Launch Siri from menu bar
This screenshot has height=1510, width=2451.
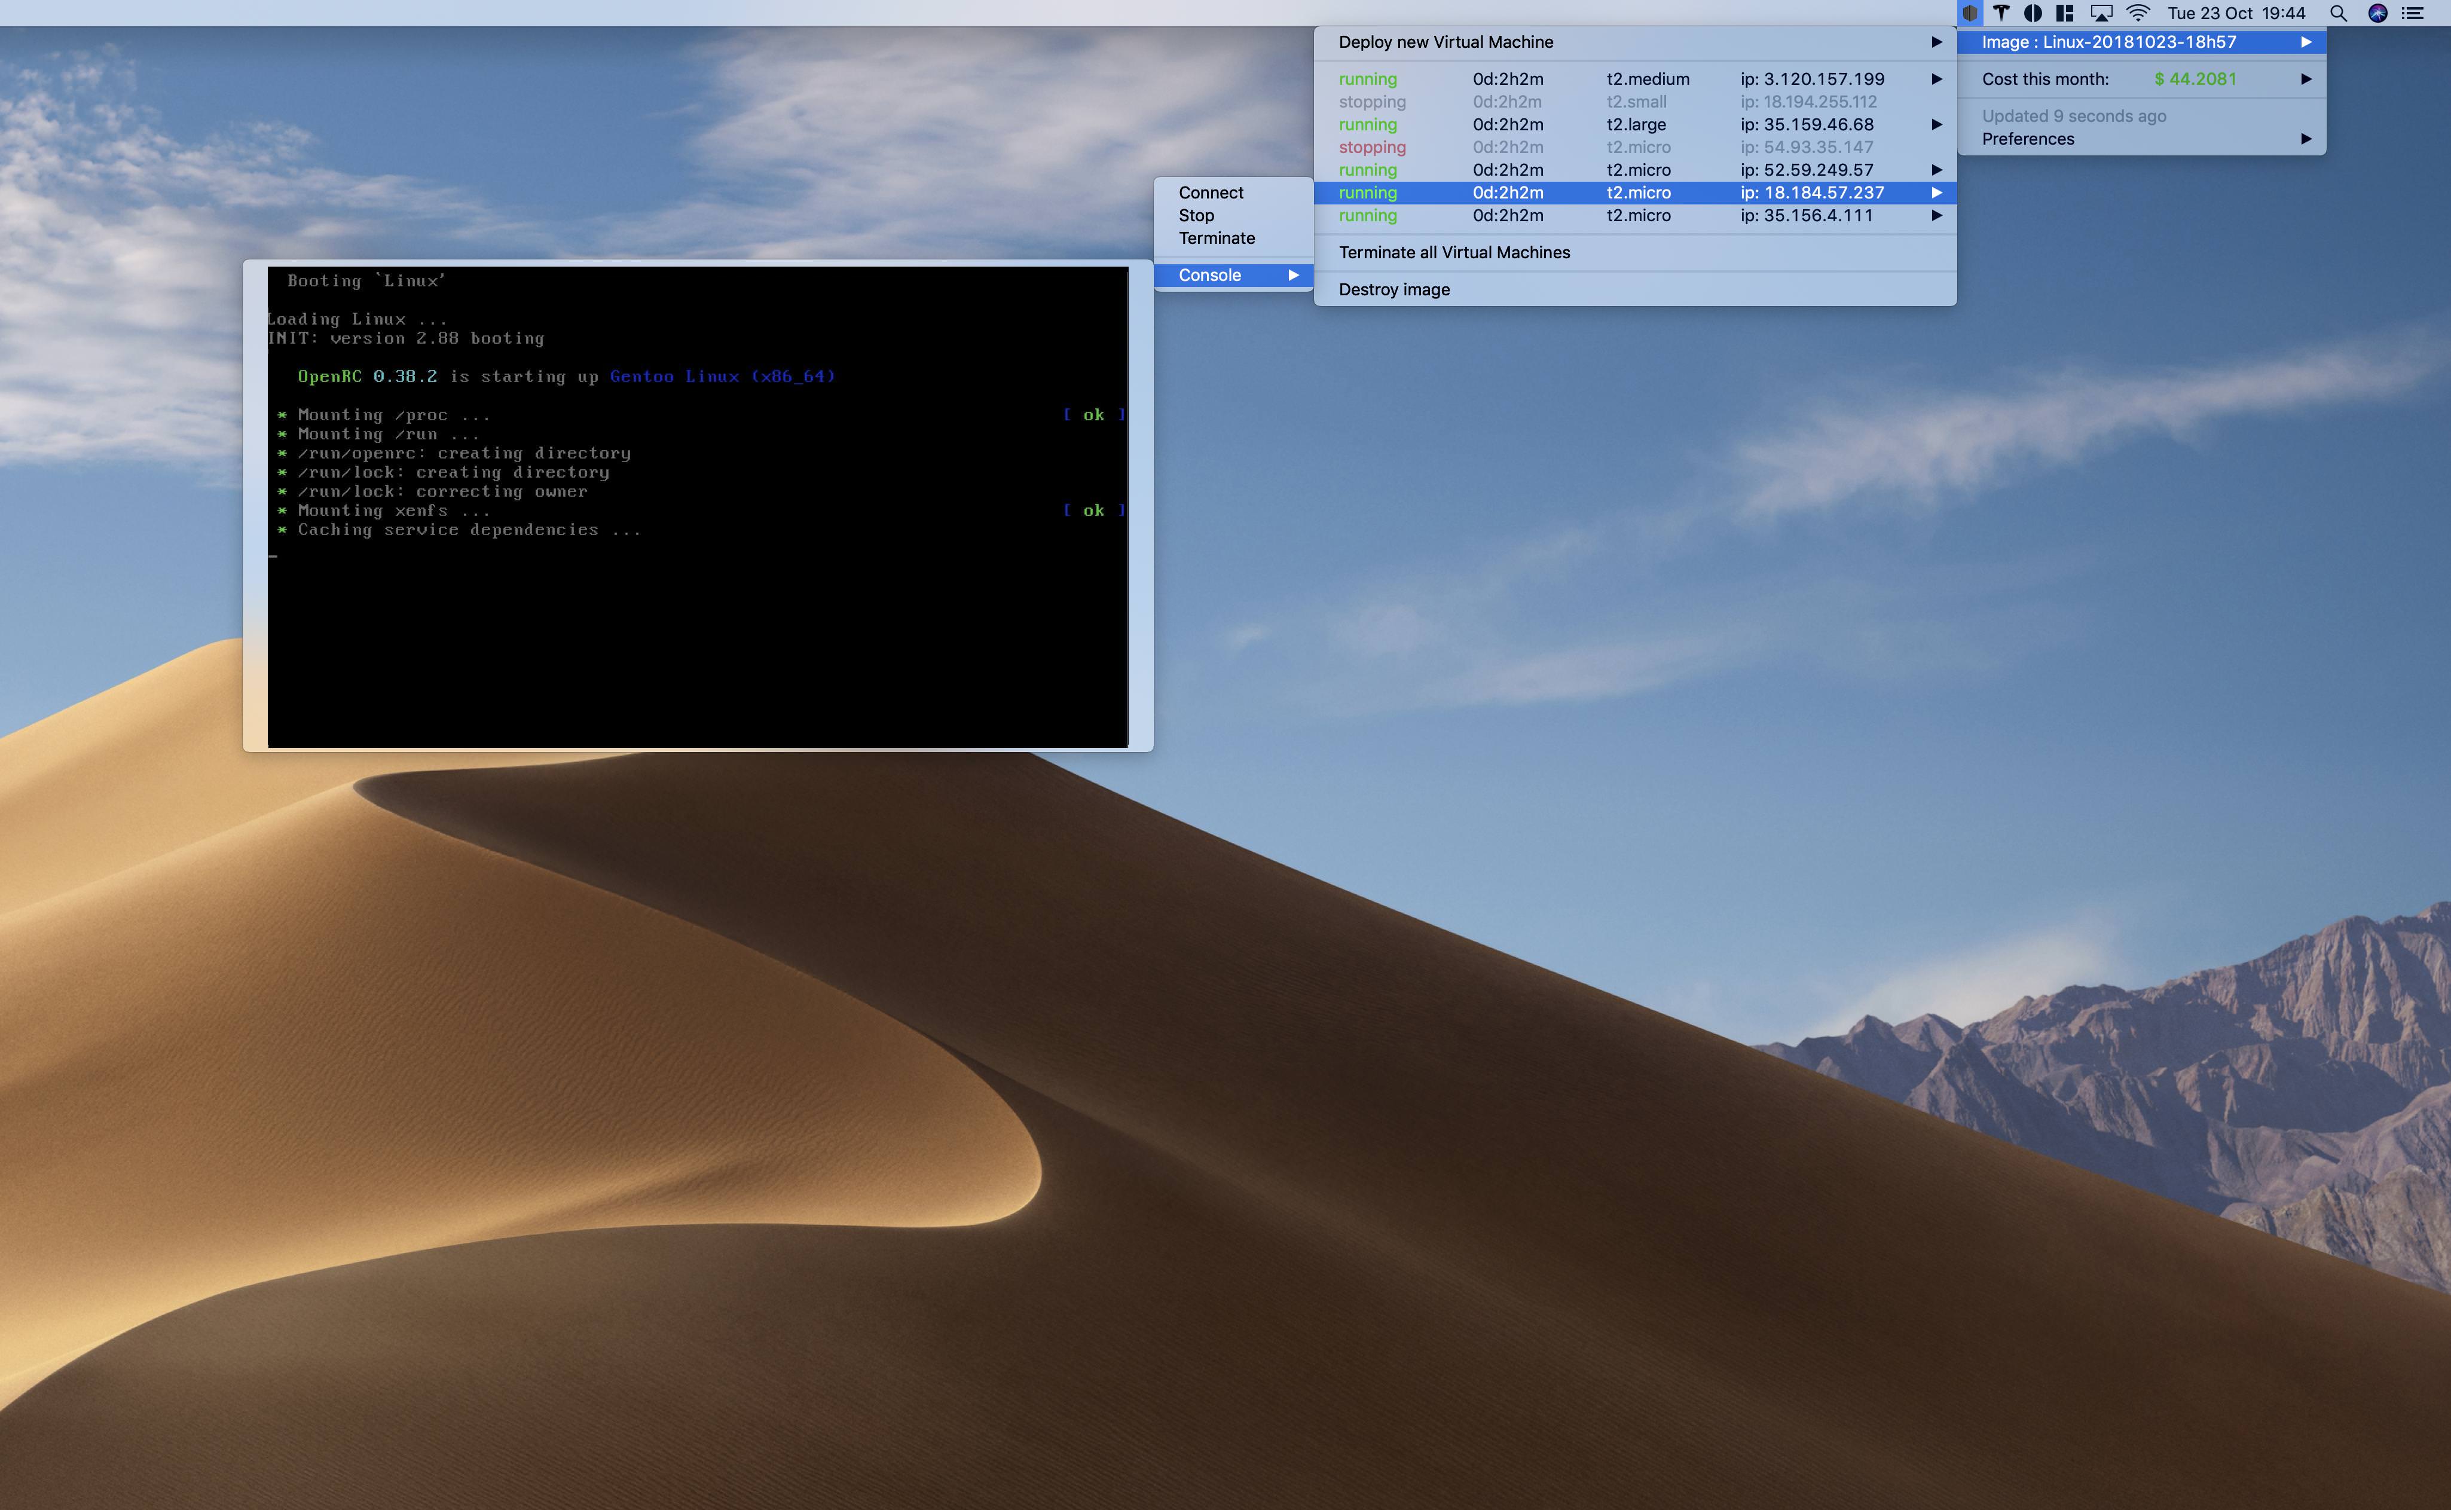[x=2377, y=13]
